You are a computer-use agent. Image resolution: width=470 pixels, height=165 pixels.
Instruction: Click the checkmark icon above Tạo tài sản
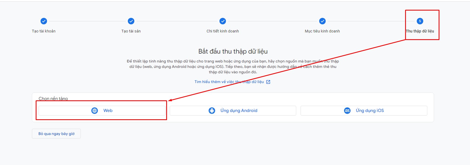(131, 21)
